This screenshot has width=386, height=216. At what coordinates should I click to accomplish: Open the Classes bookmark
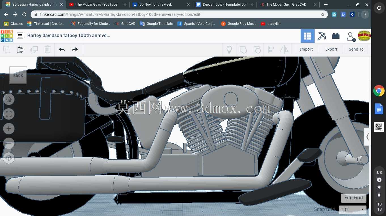tap(13, 24)
